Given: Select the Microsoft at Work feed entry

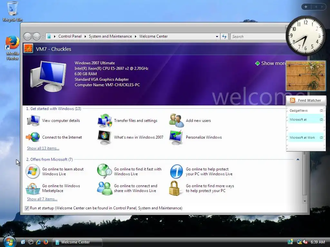Looking at the screenshot, I should 306,138.
